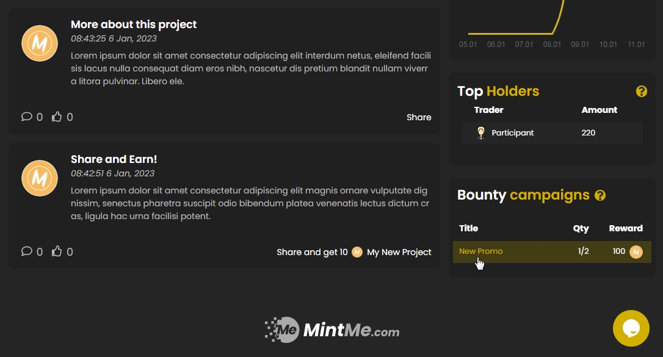Image resolution: width=663 pixels, height=357 pixels.
Task: Open 'More about this project' post title
Action: (134, 24)
